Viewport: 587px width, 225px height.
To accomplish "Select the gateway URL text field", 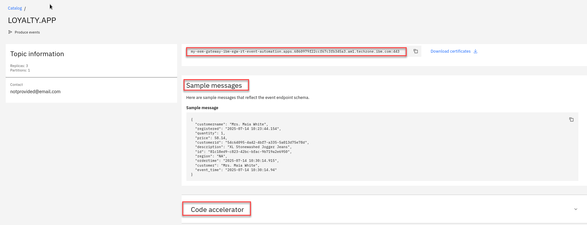I will tap(295, 52).
